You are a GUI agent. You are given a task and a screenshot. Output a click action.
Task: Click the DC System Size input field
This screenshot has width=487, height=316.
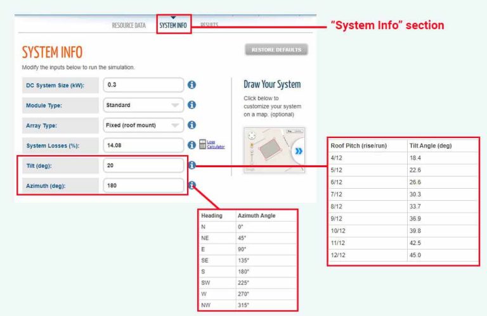click(x=143, y=85)
